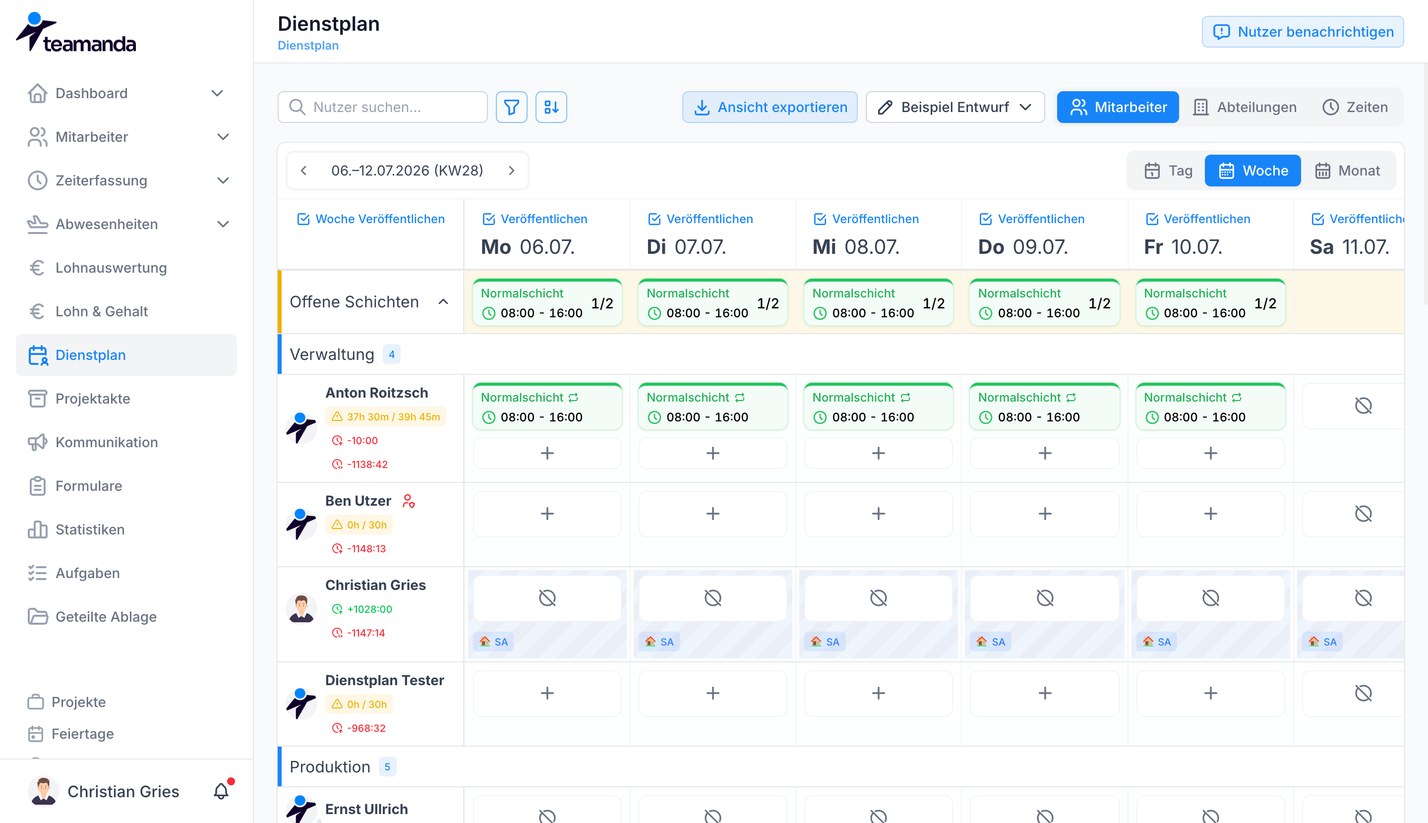Screen dimensions: 1428x823
Task: Go to previous week arrow
Action: 303,170
